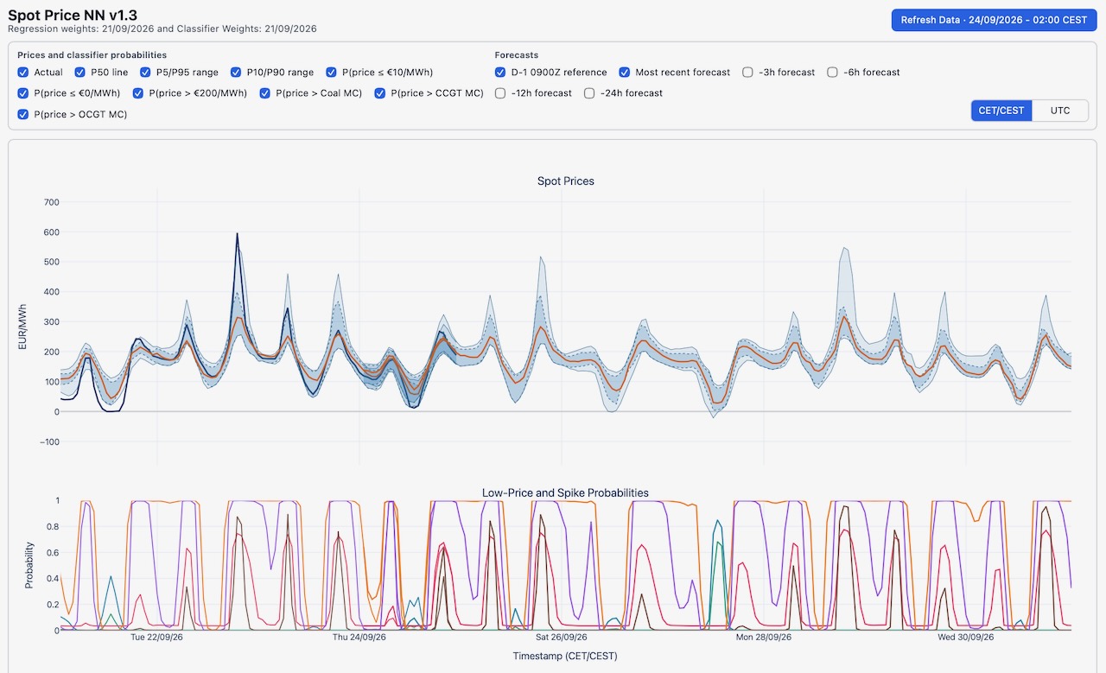Switch timezone to UTC
This screenshot has width=1106, height=673.
[1060, 111]
